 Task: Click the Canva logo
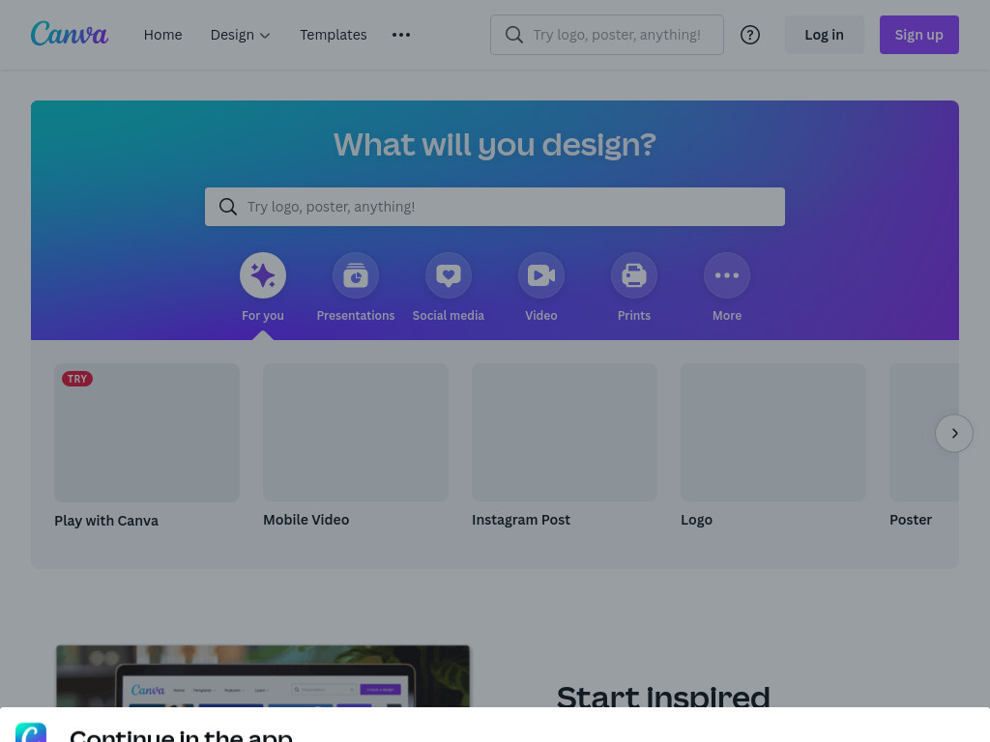click(x=70, y=34)
